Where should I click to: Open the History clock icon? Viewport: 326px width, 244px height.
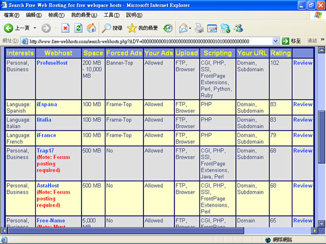click(168, 28)
